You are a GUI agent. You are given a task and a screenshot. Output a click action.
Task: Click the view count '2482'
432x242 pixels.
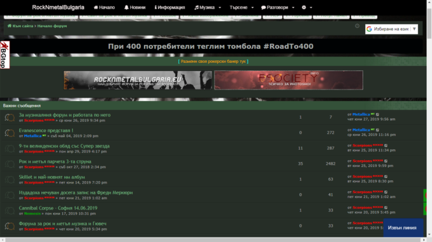click(331, 164)
